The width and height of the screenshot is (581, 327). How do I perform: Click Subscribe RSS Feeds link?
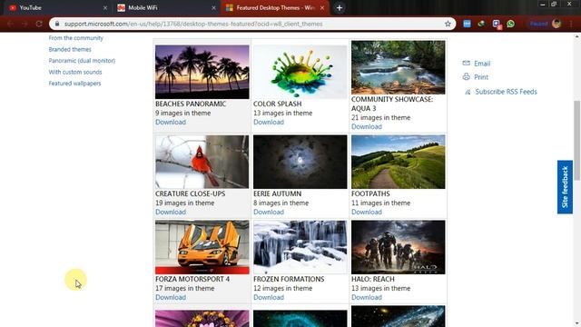tap(506, 92)
